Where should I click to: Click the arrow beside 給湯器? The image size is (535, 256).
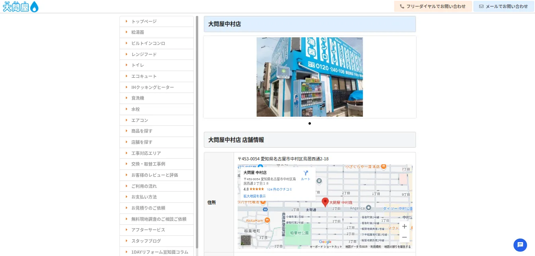click(x=126, y=32)
